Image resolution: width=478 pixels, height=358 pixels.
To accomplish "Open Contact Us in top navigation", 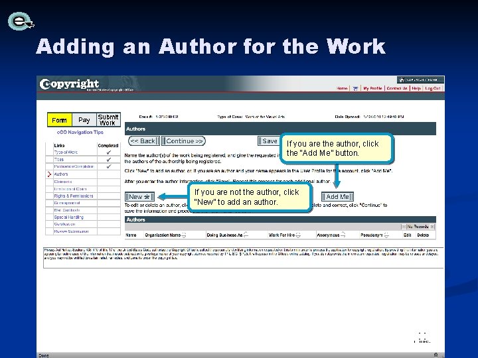I will click(x=397, y=88).
